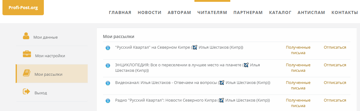Open the ПАРТНЕРАМ menu item
The height and width of the screenshot is (111, 360).
pyautogui.click(x=248, y=12)
